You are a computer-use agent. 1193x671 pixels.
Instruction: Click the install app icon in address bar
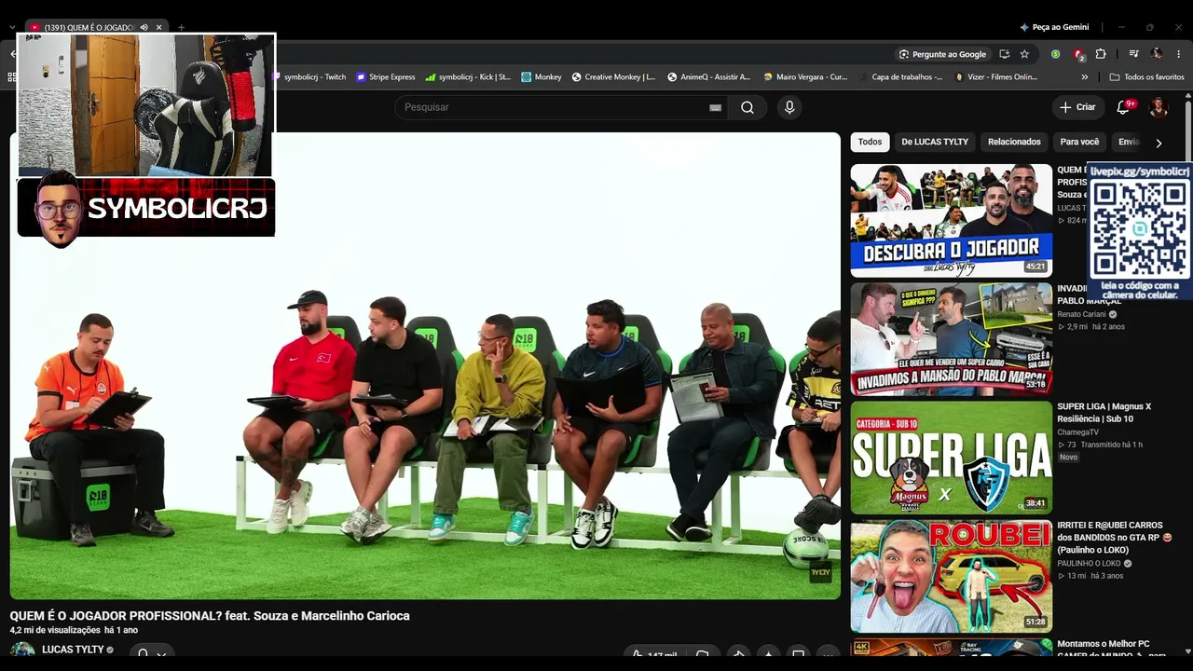pyautogui.click(x=1004, y=54)
